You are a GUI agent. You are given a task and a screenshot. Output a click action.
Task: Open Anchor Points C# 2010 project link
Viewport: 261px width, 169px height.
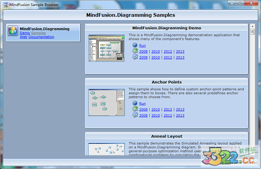tap(156, 110)
